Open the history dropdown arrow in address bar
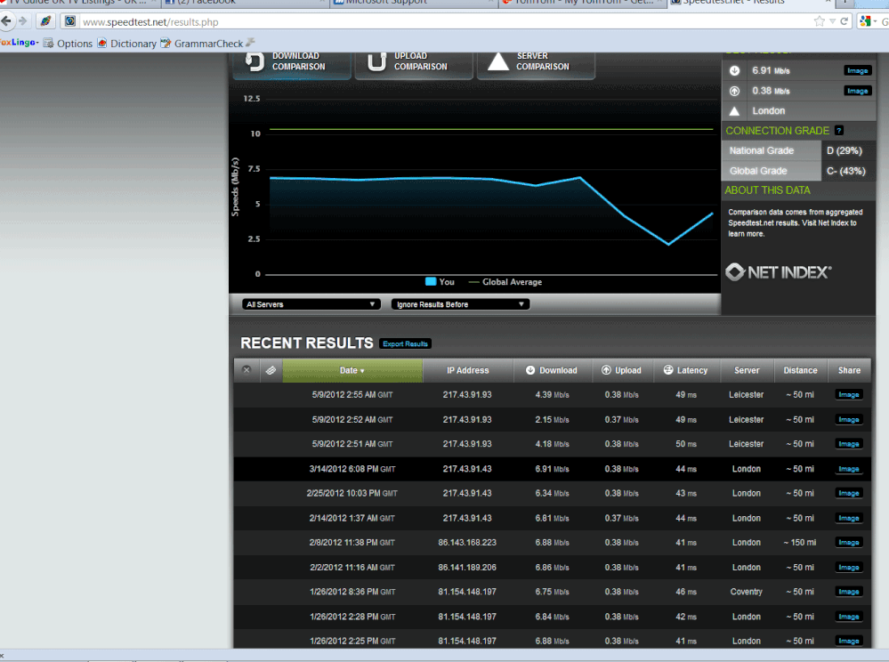 (x=832, y=21)
